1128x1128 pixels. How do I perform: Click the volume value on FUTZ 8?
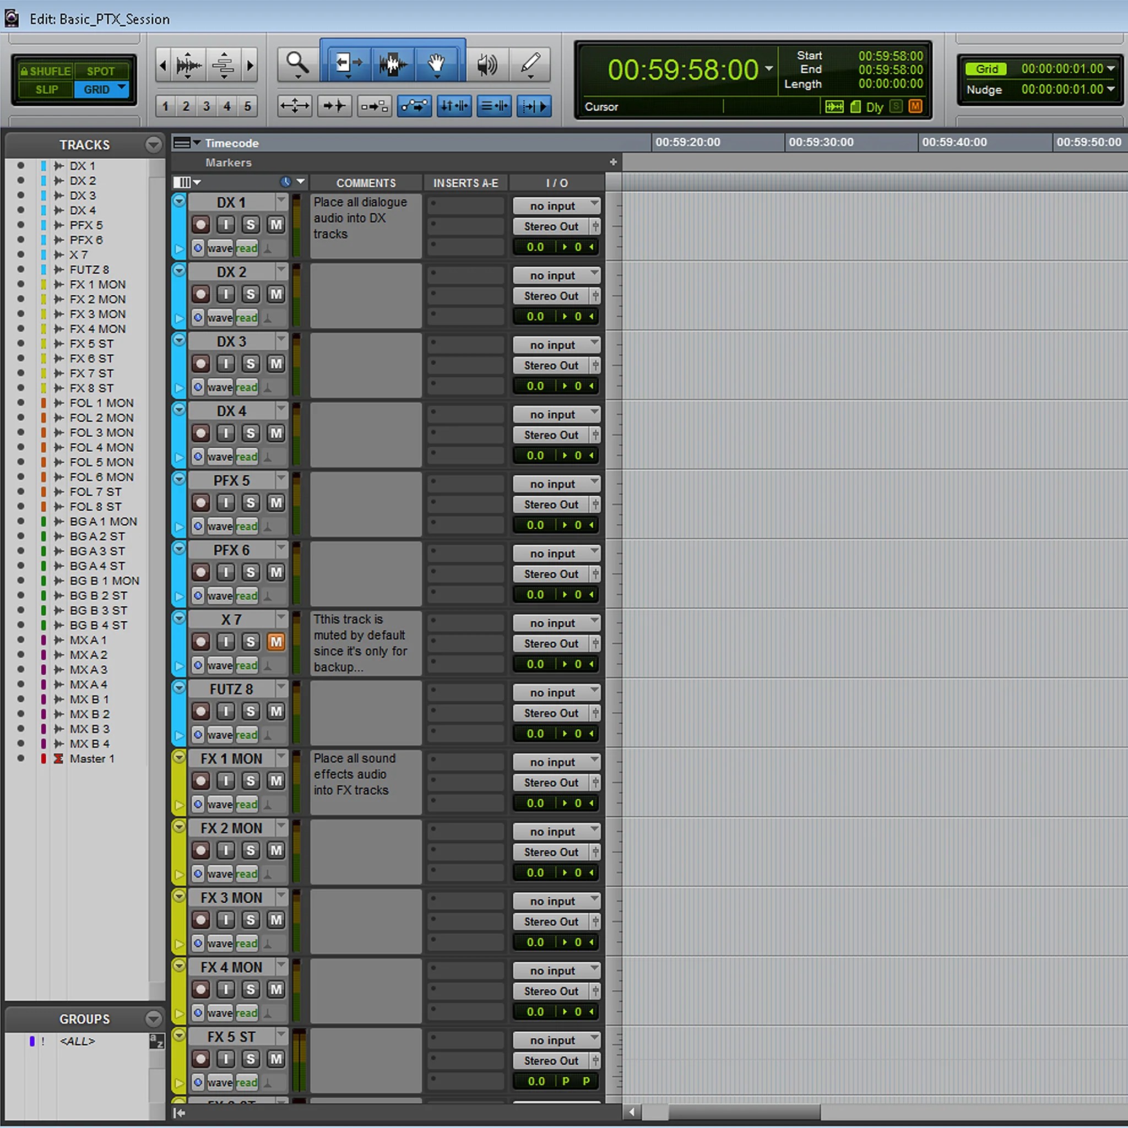[535, 734]
